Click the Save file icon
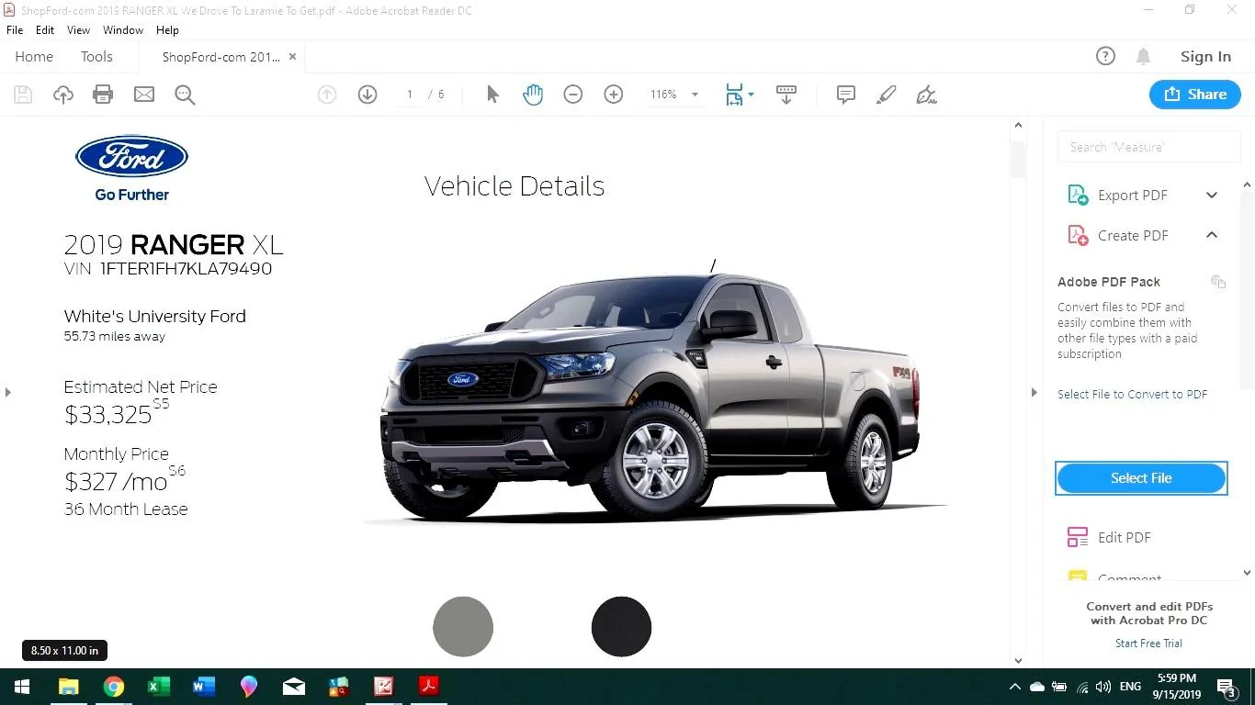Viewport: 1255px width, 705px height. [23, 95]
